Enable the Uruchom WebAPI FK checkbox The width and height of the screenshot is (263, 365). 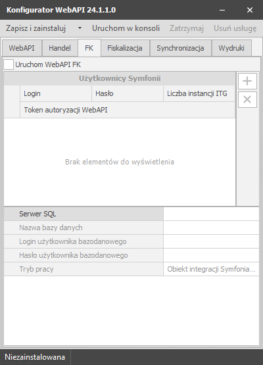(9, 64)
